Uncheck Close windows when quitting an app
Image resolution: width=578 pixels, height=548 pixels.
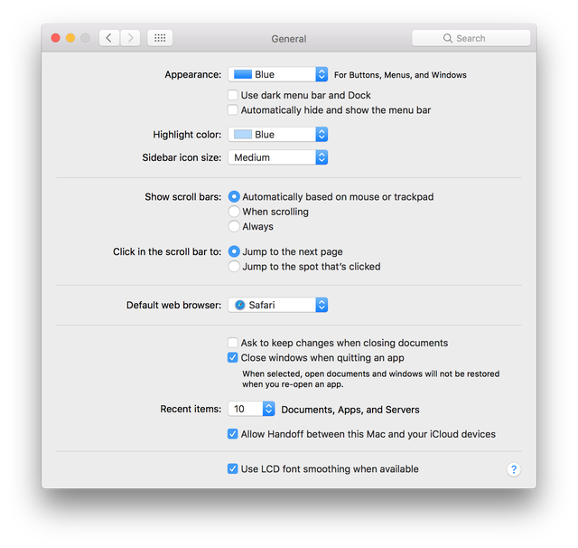pyautogui.click(x=233, y=358)
